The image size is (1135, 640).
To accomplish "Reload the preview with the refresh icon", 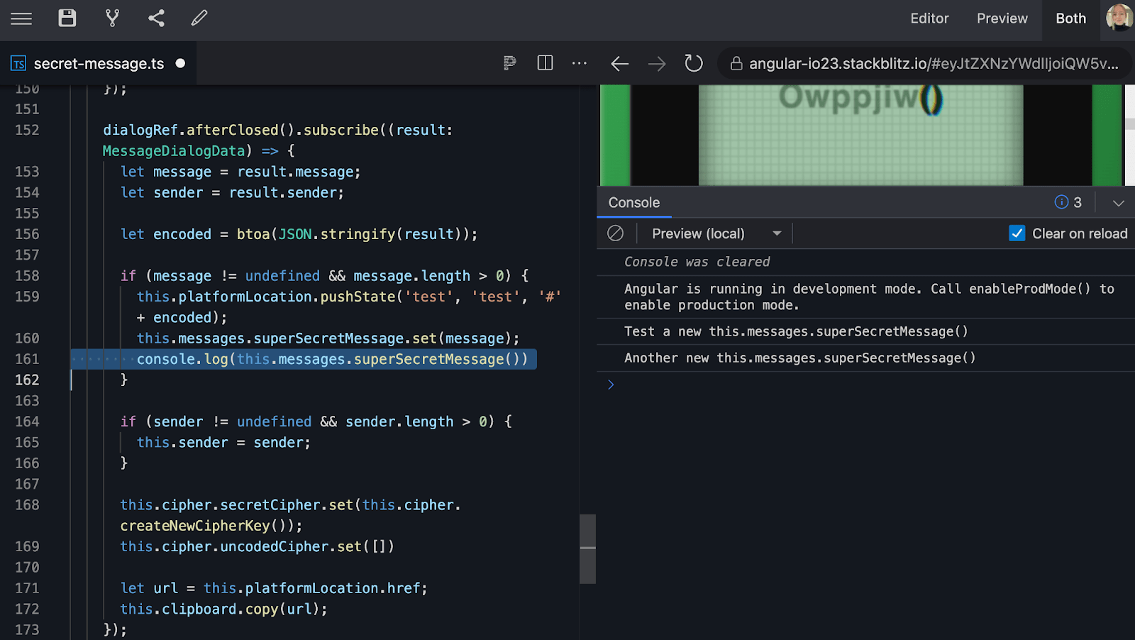I will click(694, 63).
